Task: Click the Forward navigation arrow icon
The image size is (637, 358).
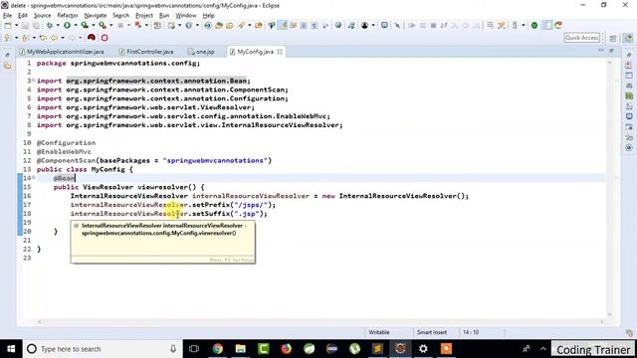Action: pos(72,38)
